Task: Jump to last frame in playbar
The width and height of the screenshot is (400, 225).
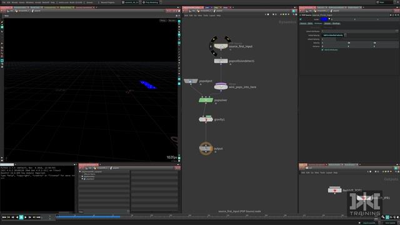Action: 39,217
